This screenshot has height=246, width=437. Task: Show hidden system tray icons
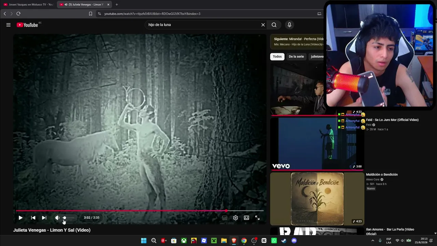click(x=372, y=241)
